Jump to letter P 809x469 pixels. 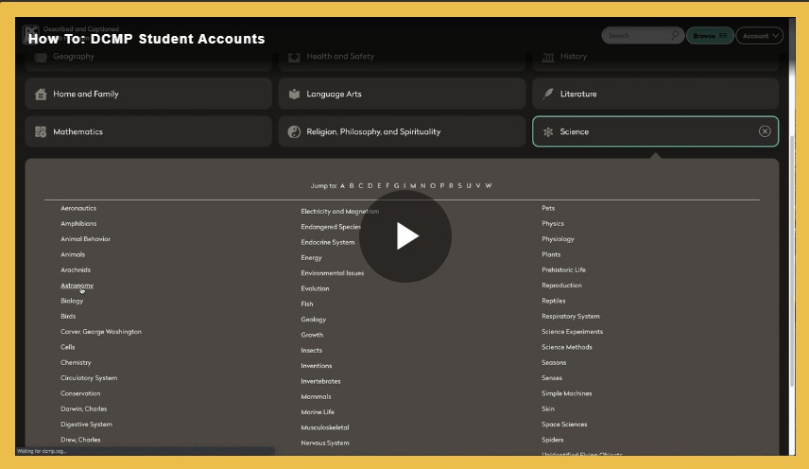441,185
